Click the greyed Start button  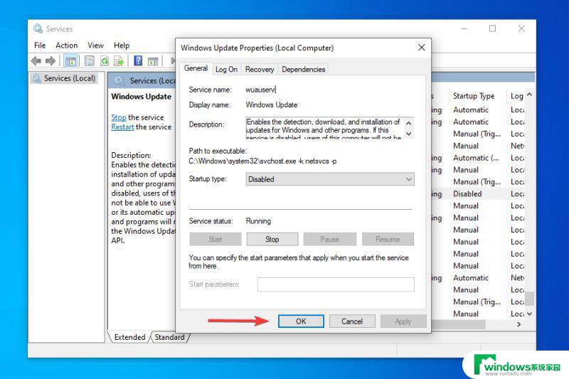(x=216, y=239)
